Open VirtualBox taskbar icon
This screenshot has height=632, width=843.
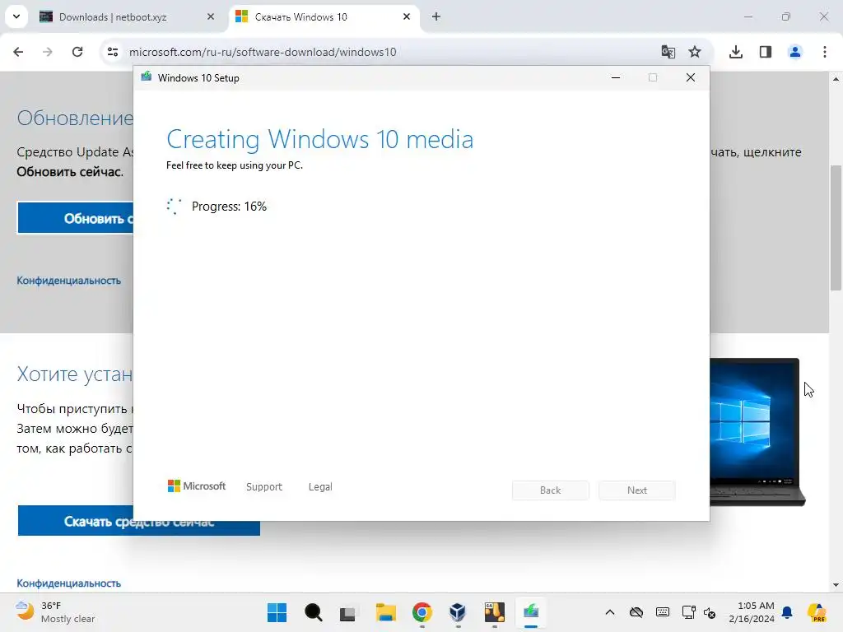[458, 612]
